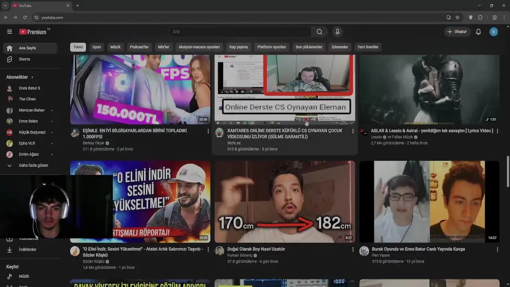Open Evrim Ağacı channel subscription
The image size is (510, 287).
pos(31,154)
